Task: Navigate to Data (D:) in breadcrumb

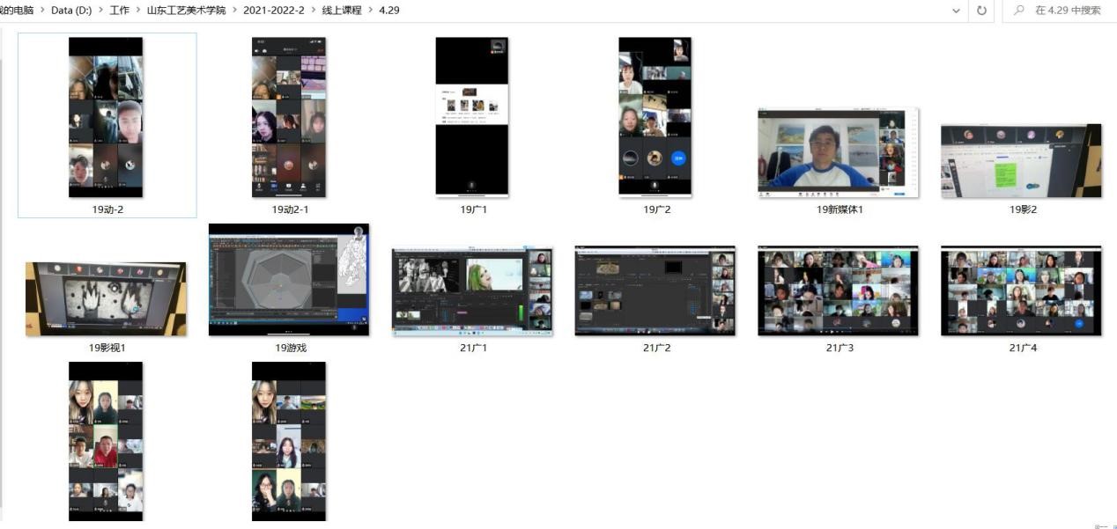Action: [x=71, y=11]
